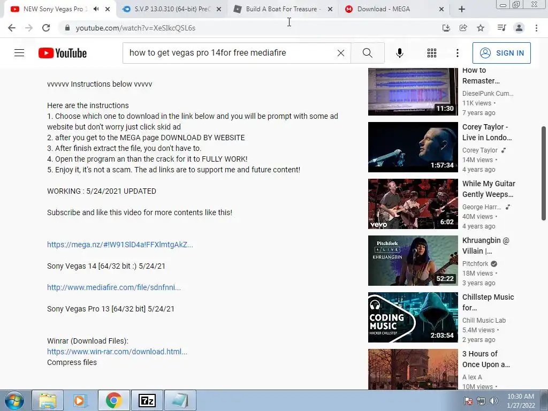Image resolution: width=548 pixels, height=411 pixels.
Task: Click the taskbar clock showing 10:30 AM
Action: (x=520, y=401)
